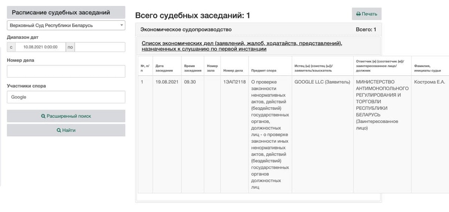
Task: Click judge name Кострома Е.А.
Action: click(x=430, y=82)
